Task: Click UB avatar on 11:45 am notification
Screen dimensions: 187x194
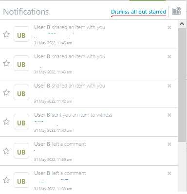Action: [x=21, y=34]
